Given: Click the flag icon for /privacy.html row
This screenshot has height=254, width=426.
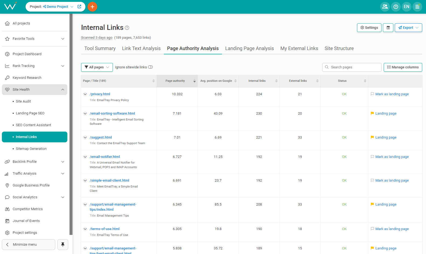Looking at the screenshot, I should click(372, 94).
